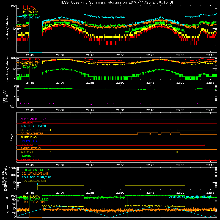The height and width of the screenshot is (220, 220).
Task: Pick the ATTENUATOR_STATE flag label
Action: pos(33,119)
